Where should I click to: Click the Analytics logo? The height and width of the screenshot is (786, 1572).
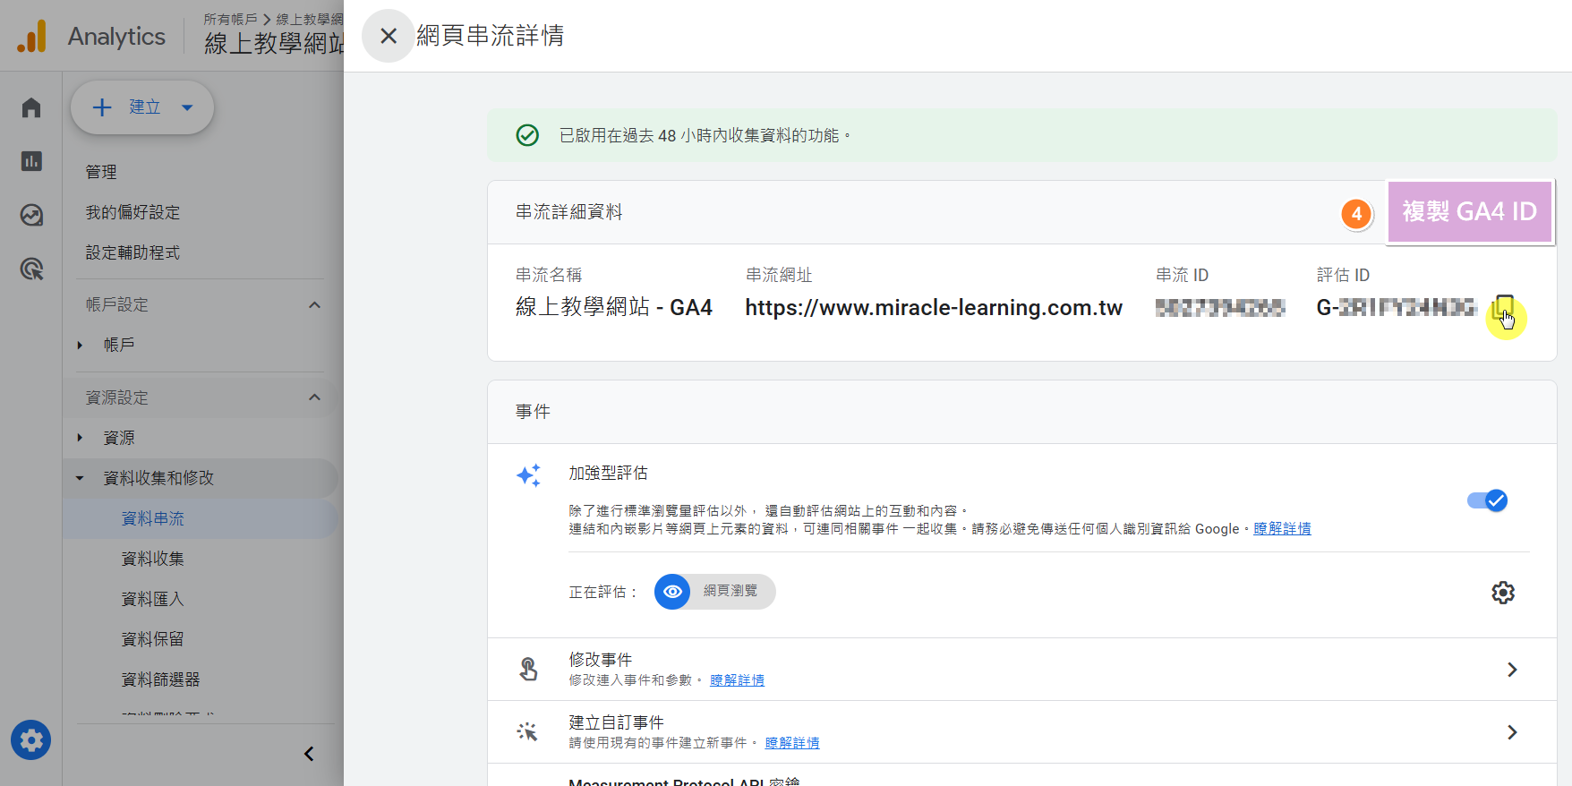32,37
